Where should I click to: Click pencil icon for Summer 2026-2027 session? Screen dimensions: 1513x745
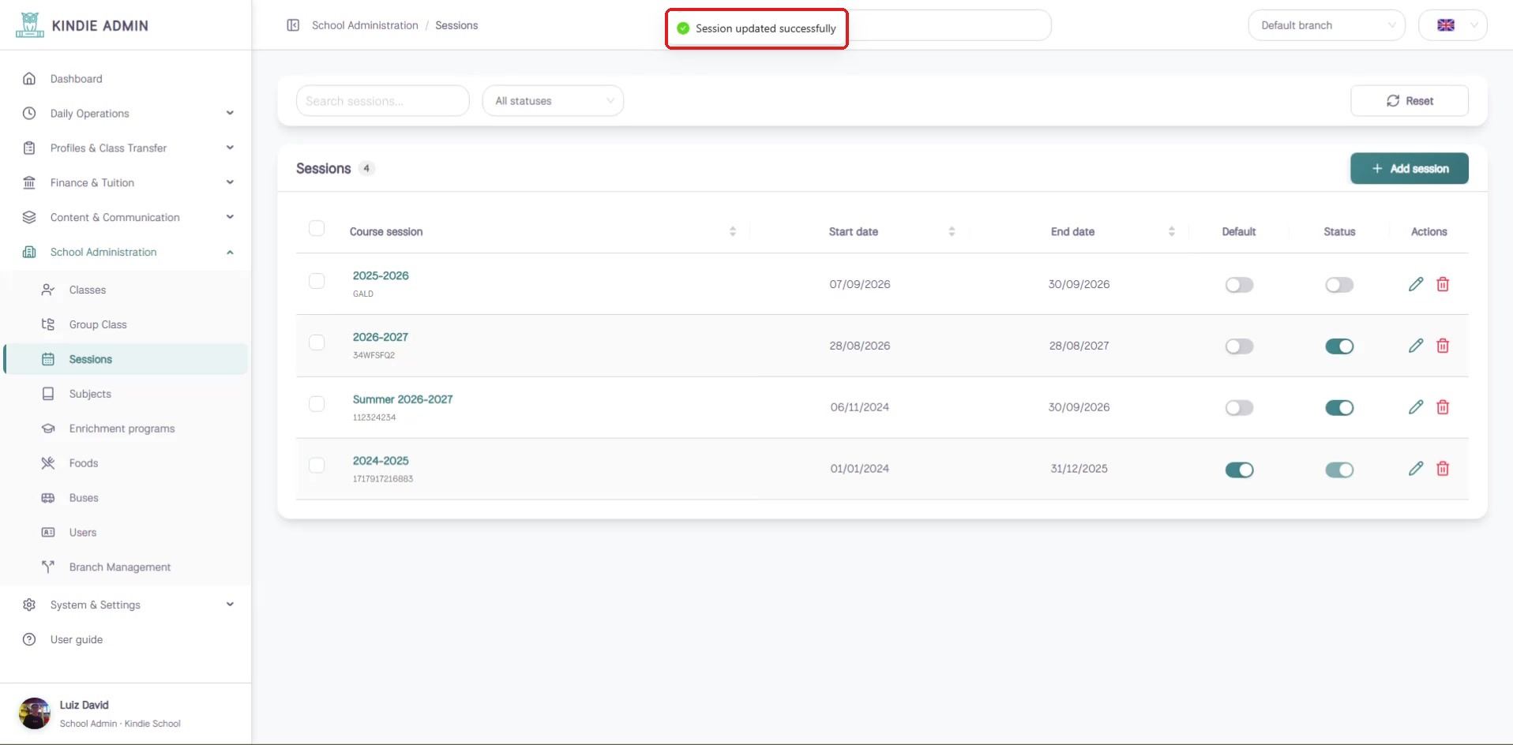click(1416, 407)
